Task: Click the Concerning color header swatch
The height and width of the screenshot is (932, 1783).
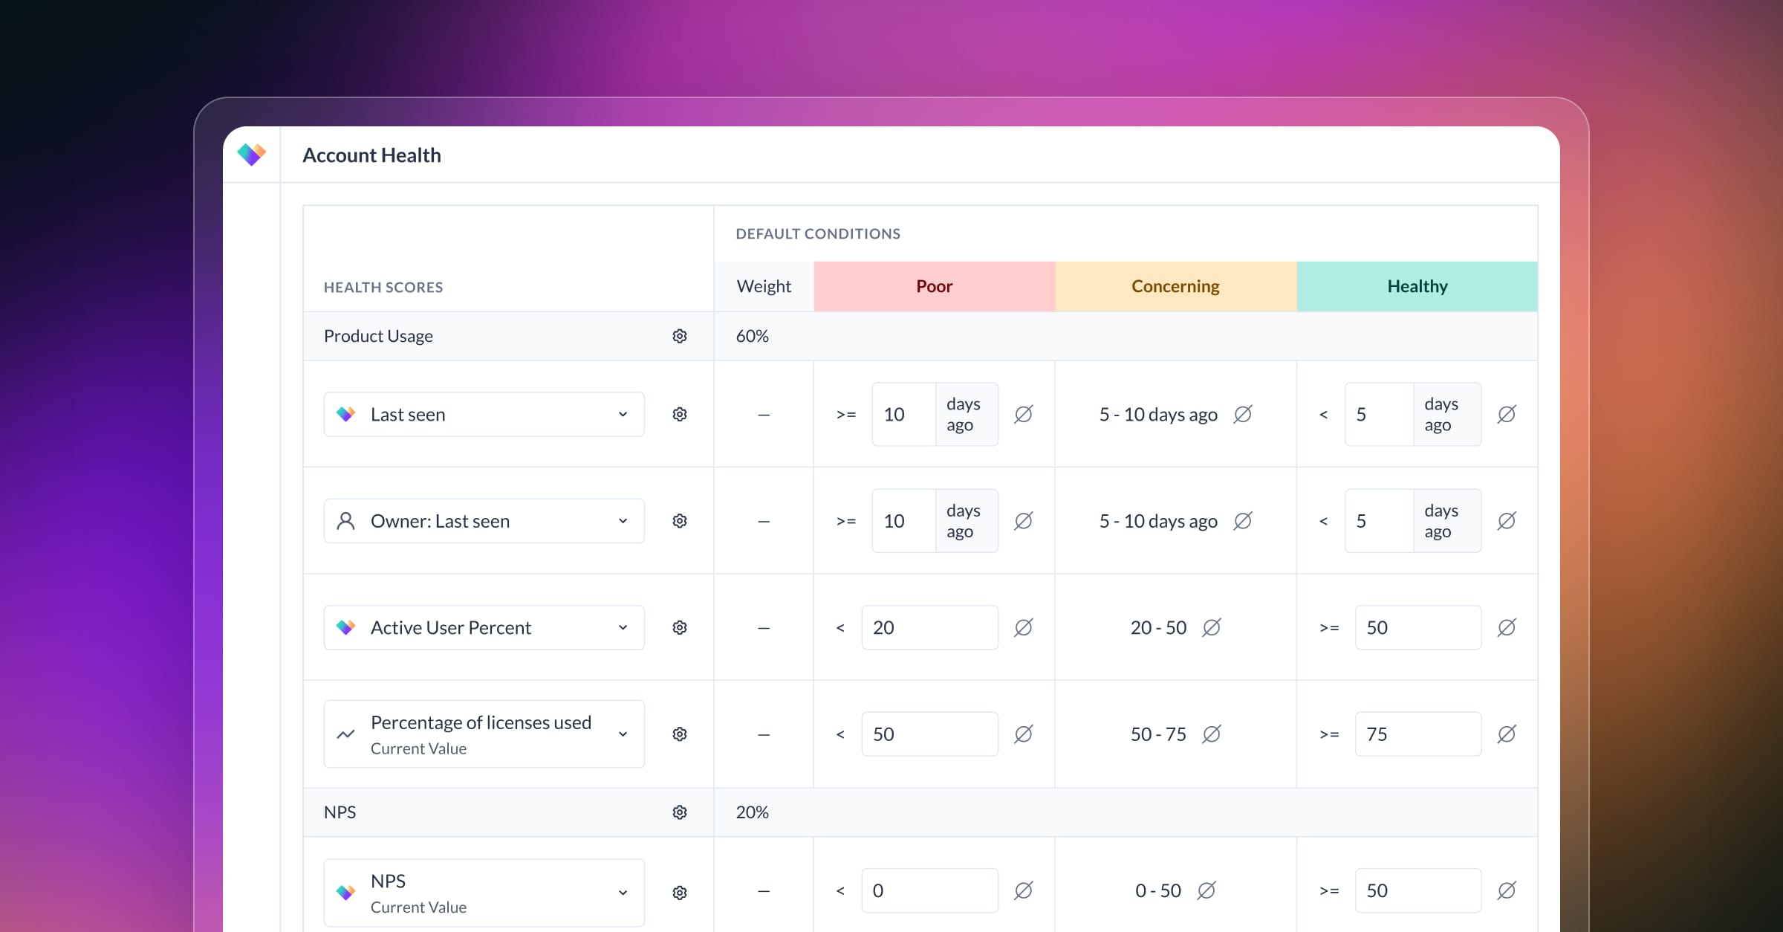Action: pos(1175,286)
